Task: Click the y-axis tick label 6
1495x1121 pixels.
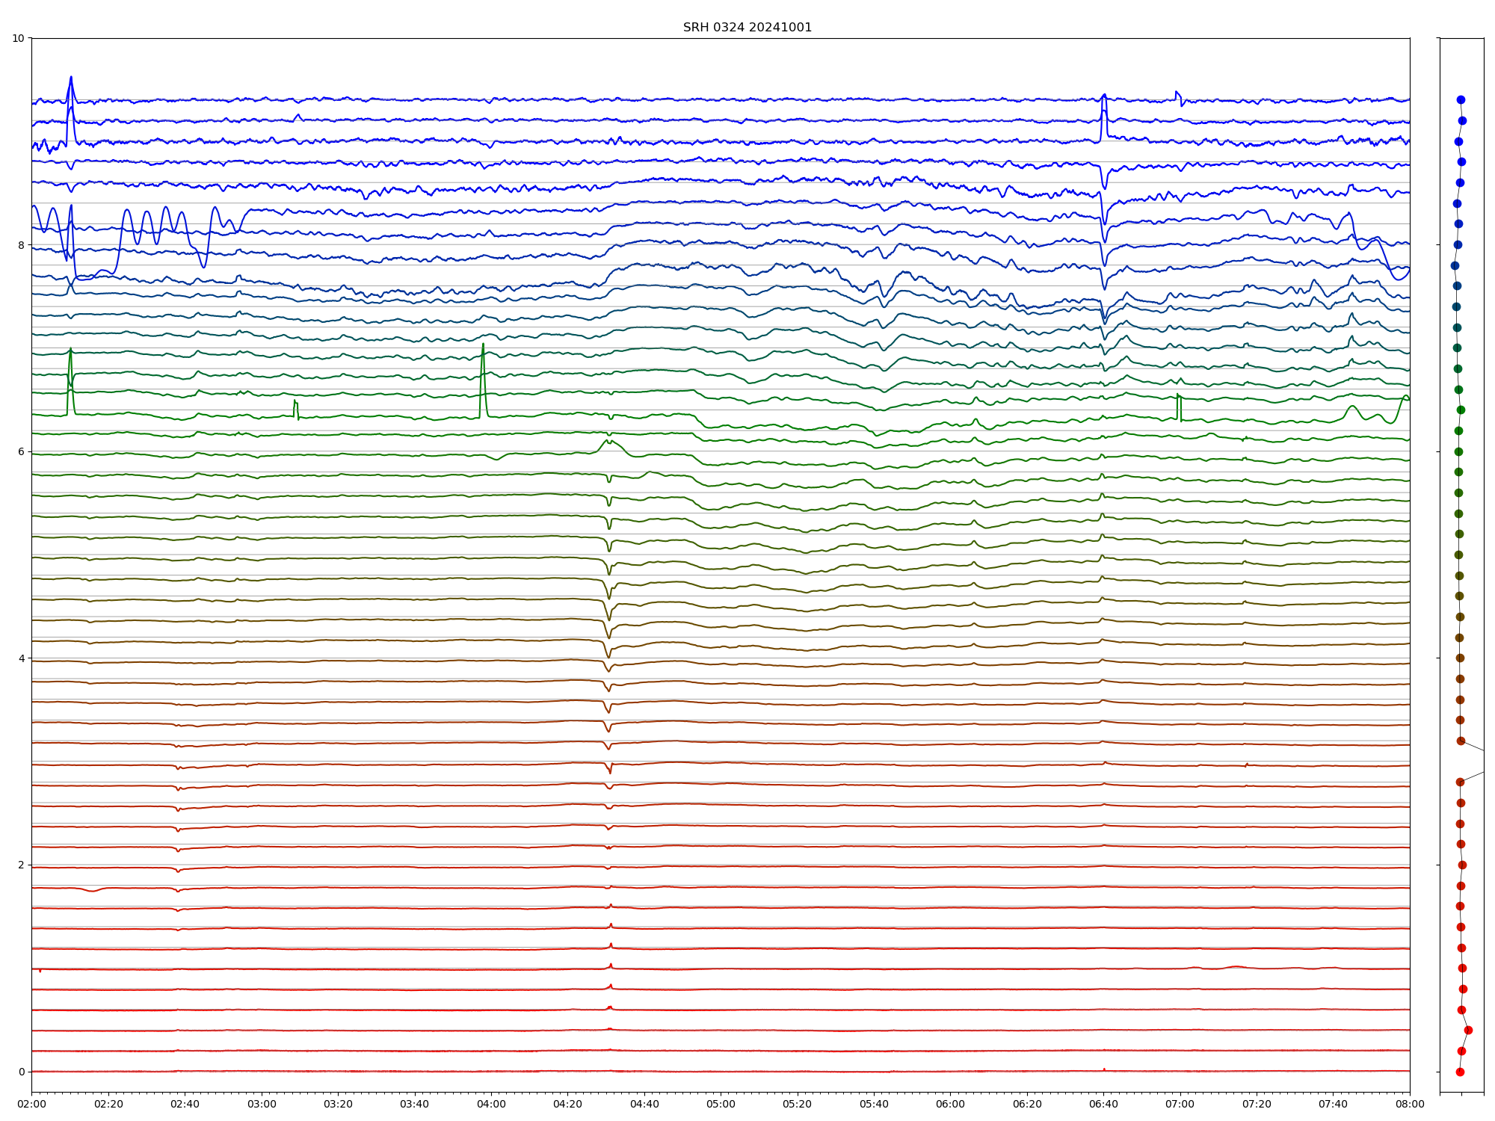Action: tap(21, 451)
